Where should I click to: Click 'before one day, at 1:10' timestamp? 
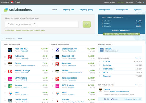tap(133, 99)
